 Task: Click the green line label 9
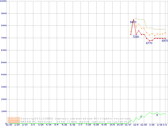tap(157, 115)
